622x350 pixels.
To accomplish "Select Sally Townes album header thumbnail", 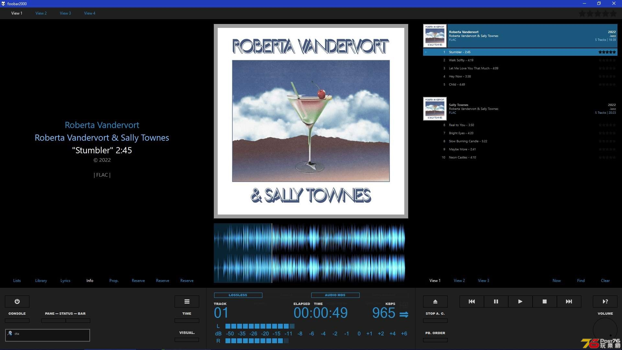I will (x=435, y=109).
